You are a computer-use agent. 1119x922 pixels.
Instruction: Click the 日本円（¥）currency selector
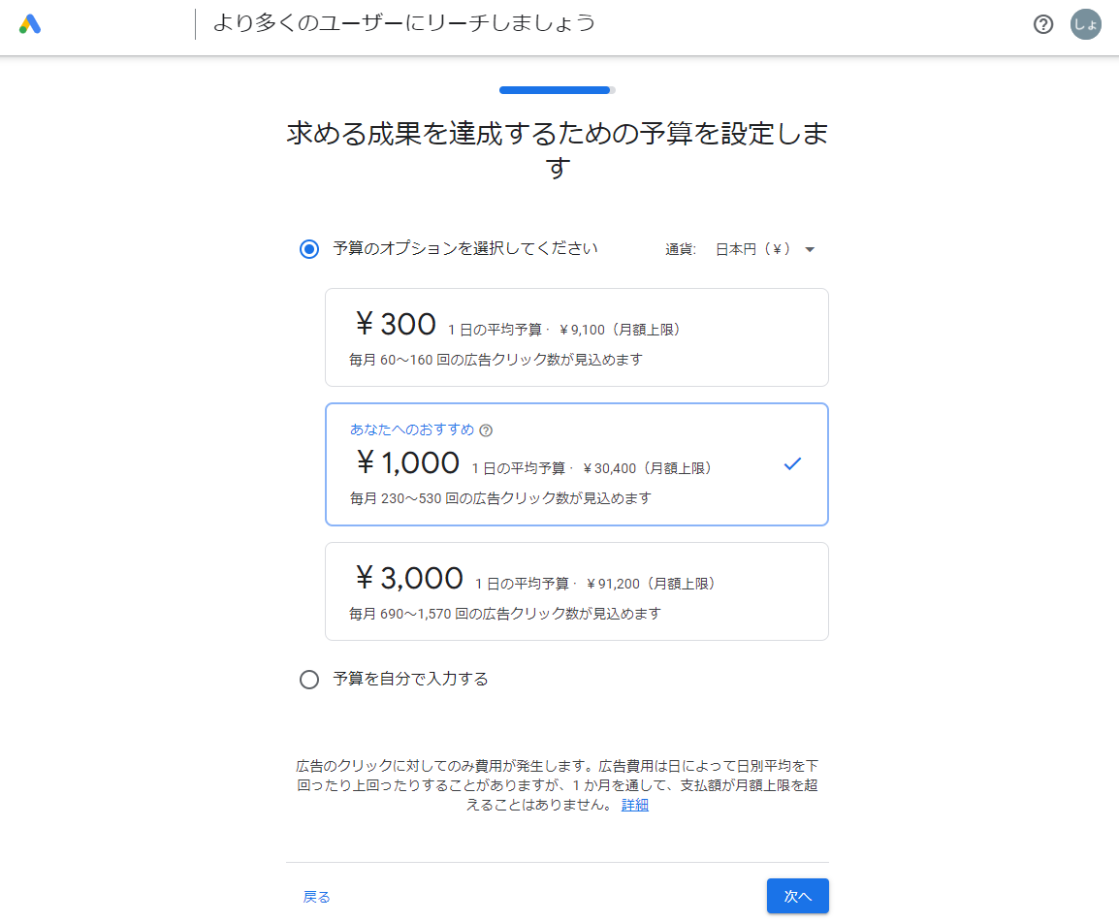tap(764, 249)
